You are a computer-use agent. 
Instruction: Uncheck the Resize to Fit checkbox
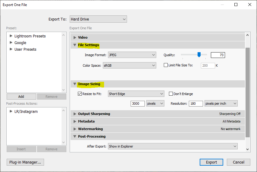(80, 94)
